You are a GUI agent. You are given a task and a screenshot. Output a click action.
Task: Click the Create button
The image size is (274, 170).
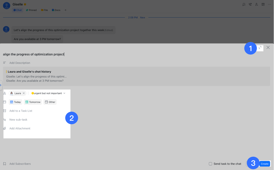pyautogui.click(x=264, y=164)
